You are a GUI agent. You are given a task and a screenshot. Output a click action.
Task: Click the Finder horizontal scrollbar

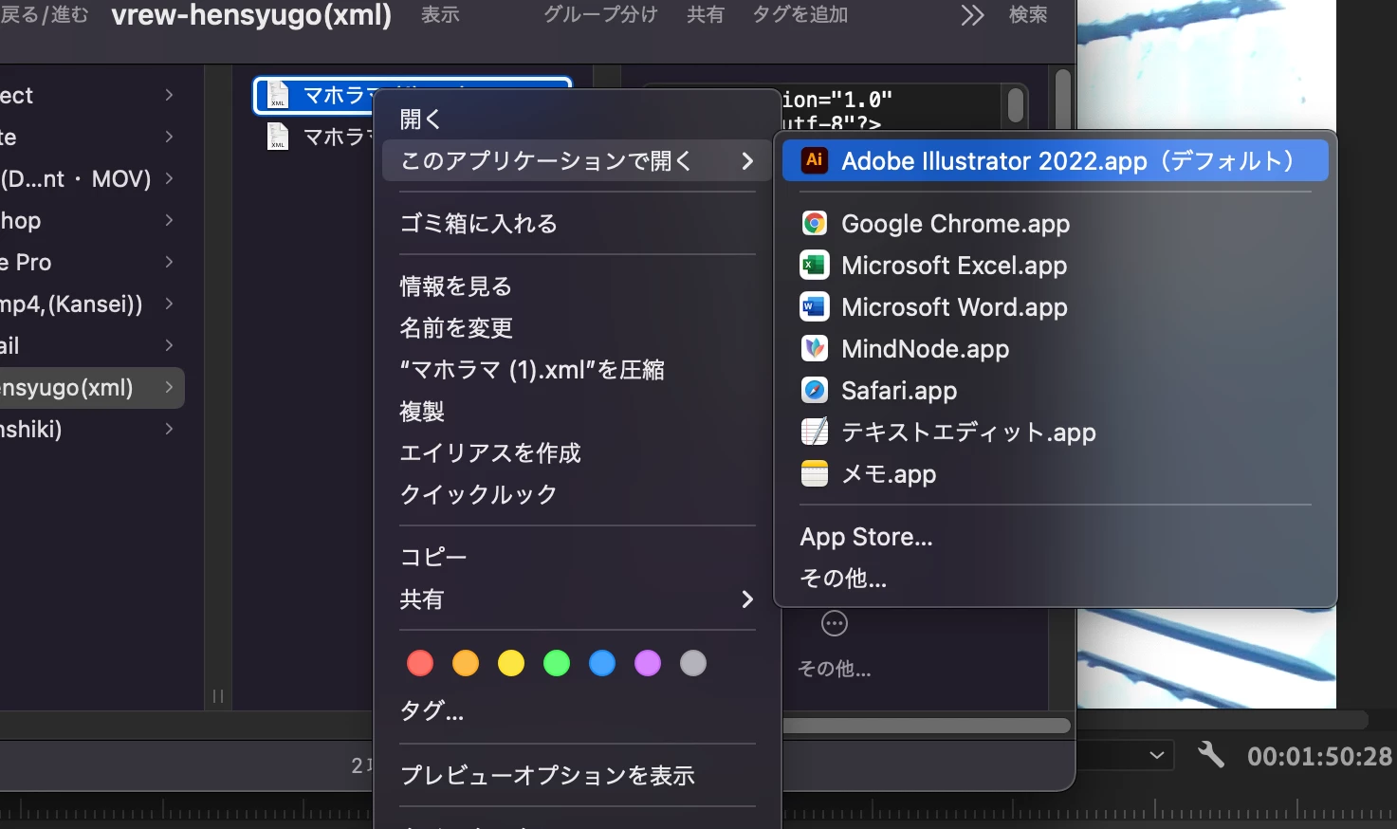pyautogui.click(x=927, y=726)
